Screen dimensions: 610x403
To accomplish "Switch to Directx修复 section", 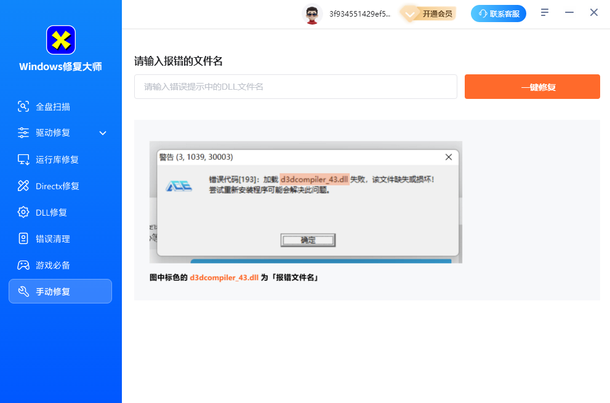I will point(60,186).
